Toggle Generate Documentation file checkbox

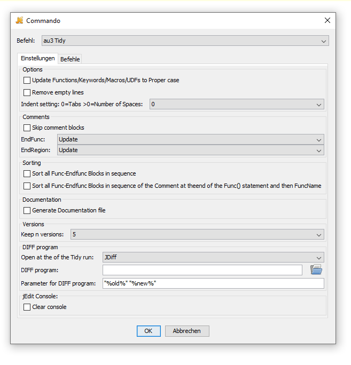(x=27, y=211)
